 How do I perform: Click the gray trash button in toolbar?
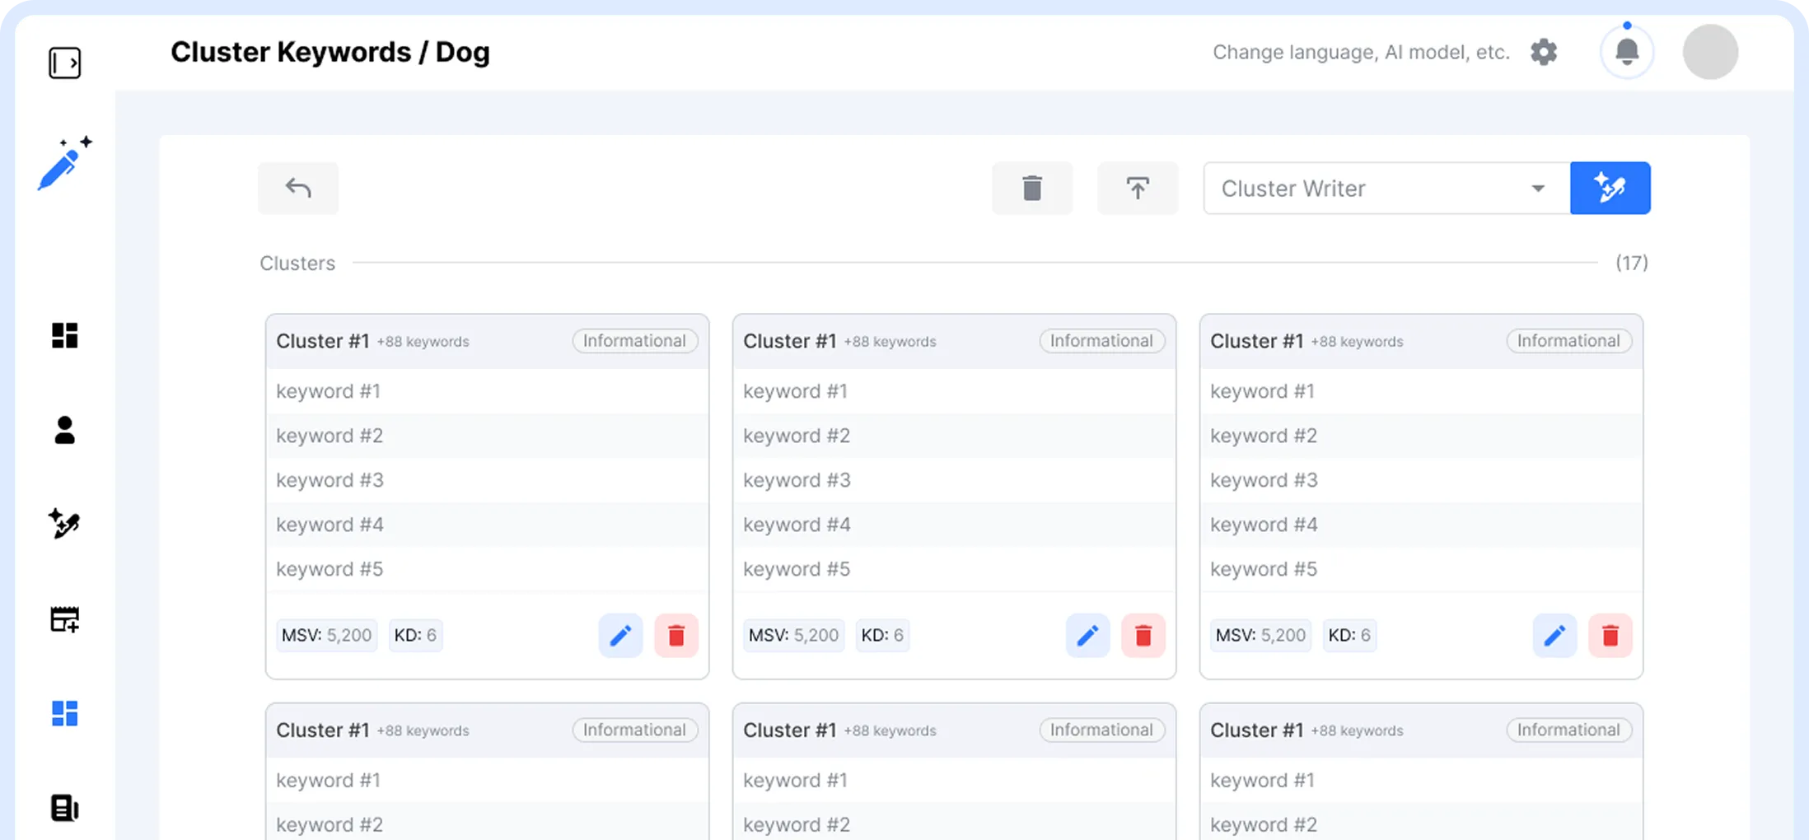point(1032,189)
